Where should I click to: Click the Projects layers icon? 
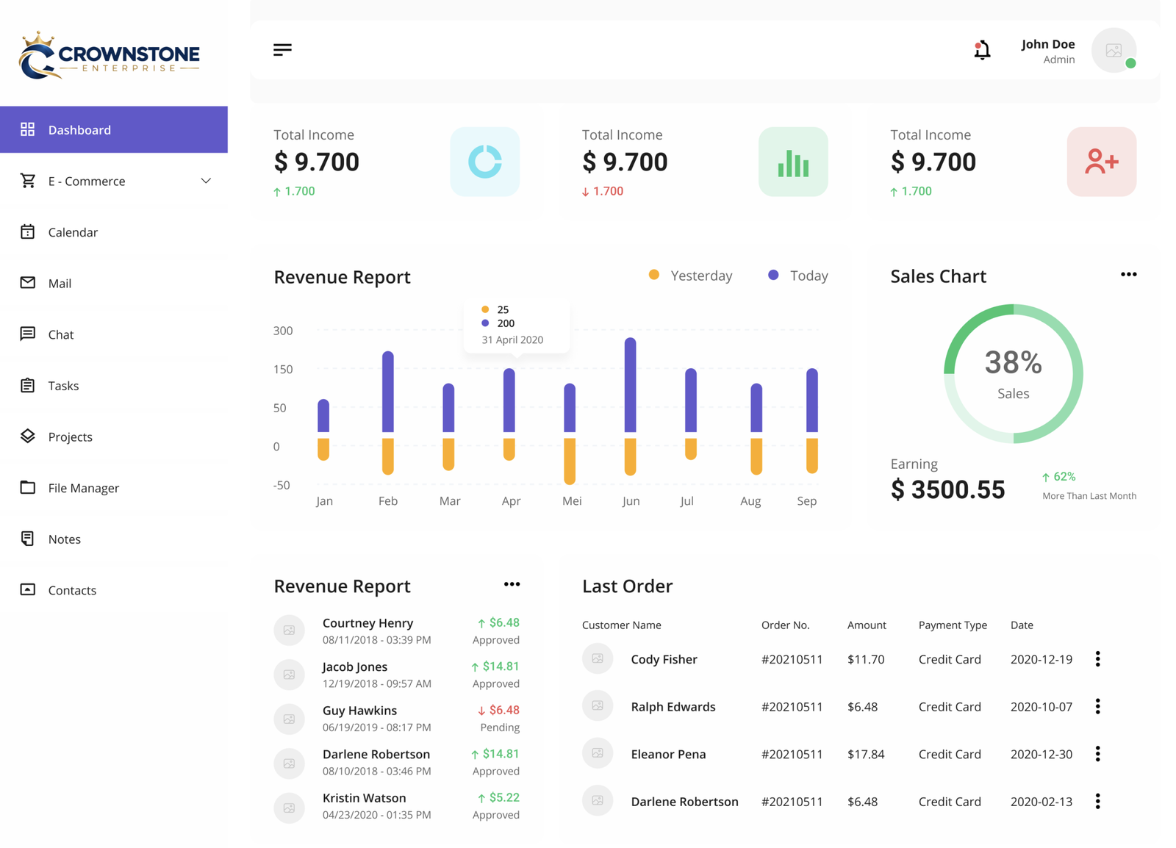coord(27,436)
